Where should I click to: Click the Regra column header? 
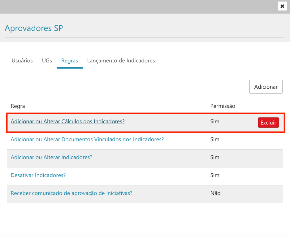coord(18,106)
